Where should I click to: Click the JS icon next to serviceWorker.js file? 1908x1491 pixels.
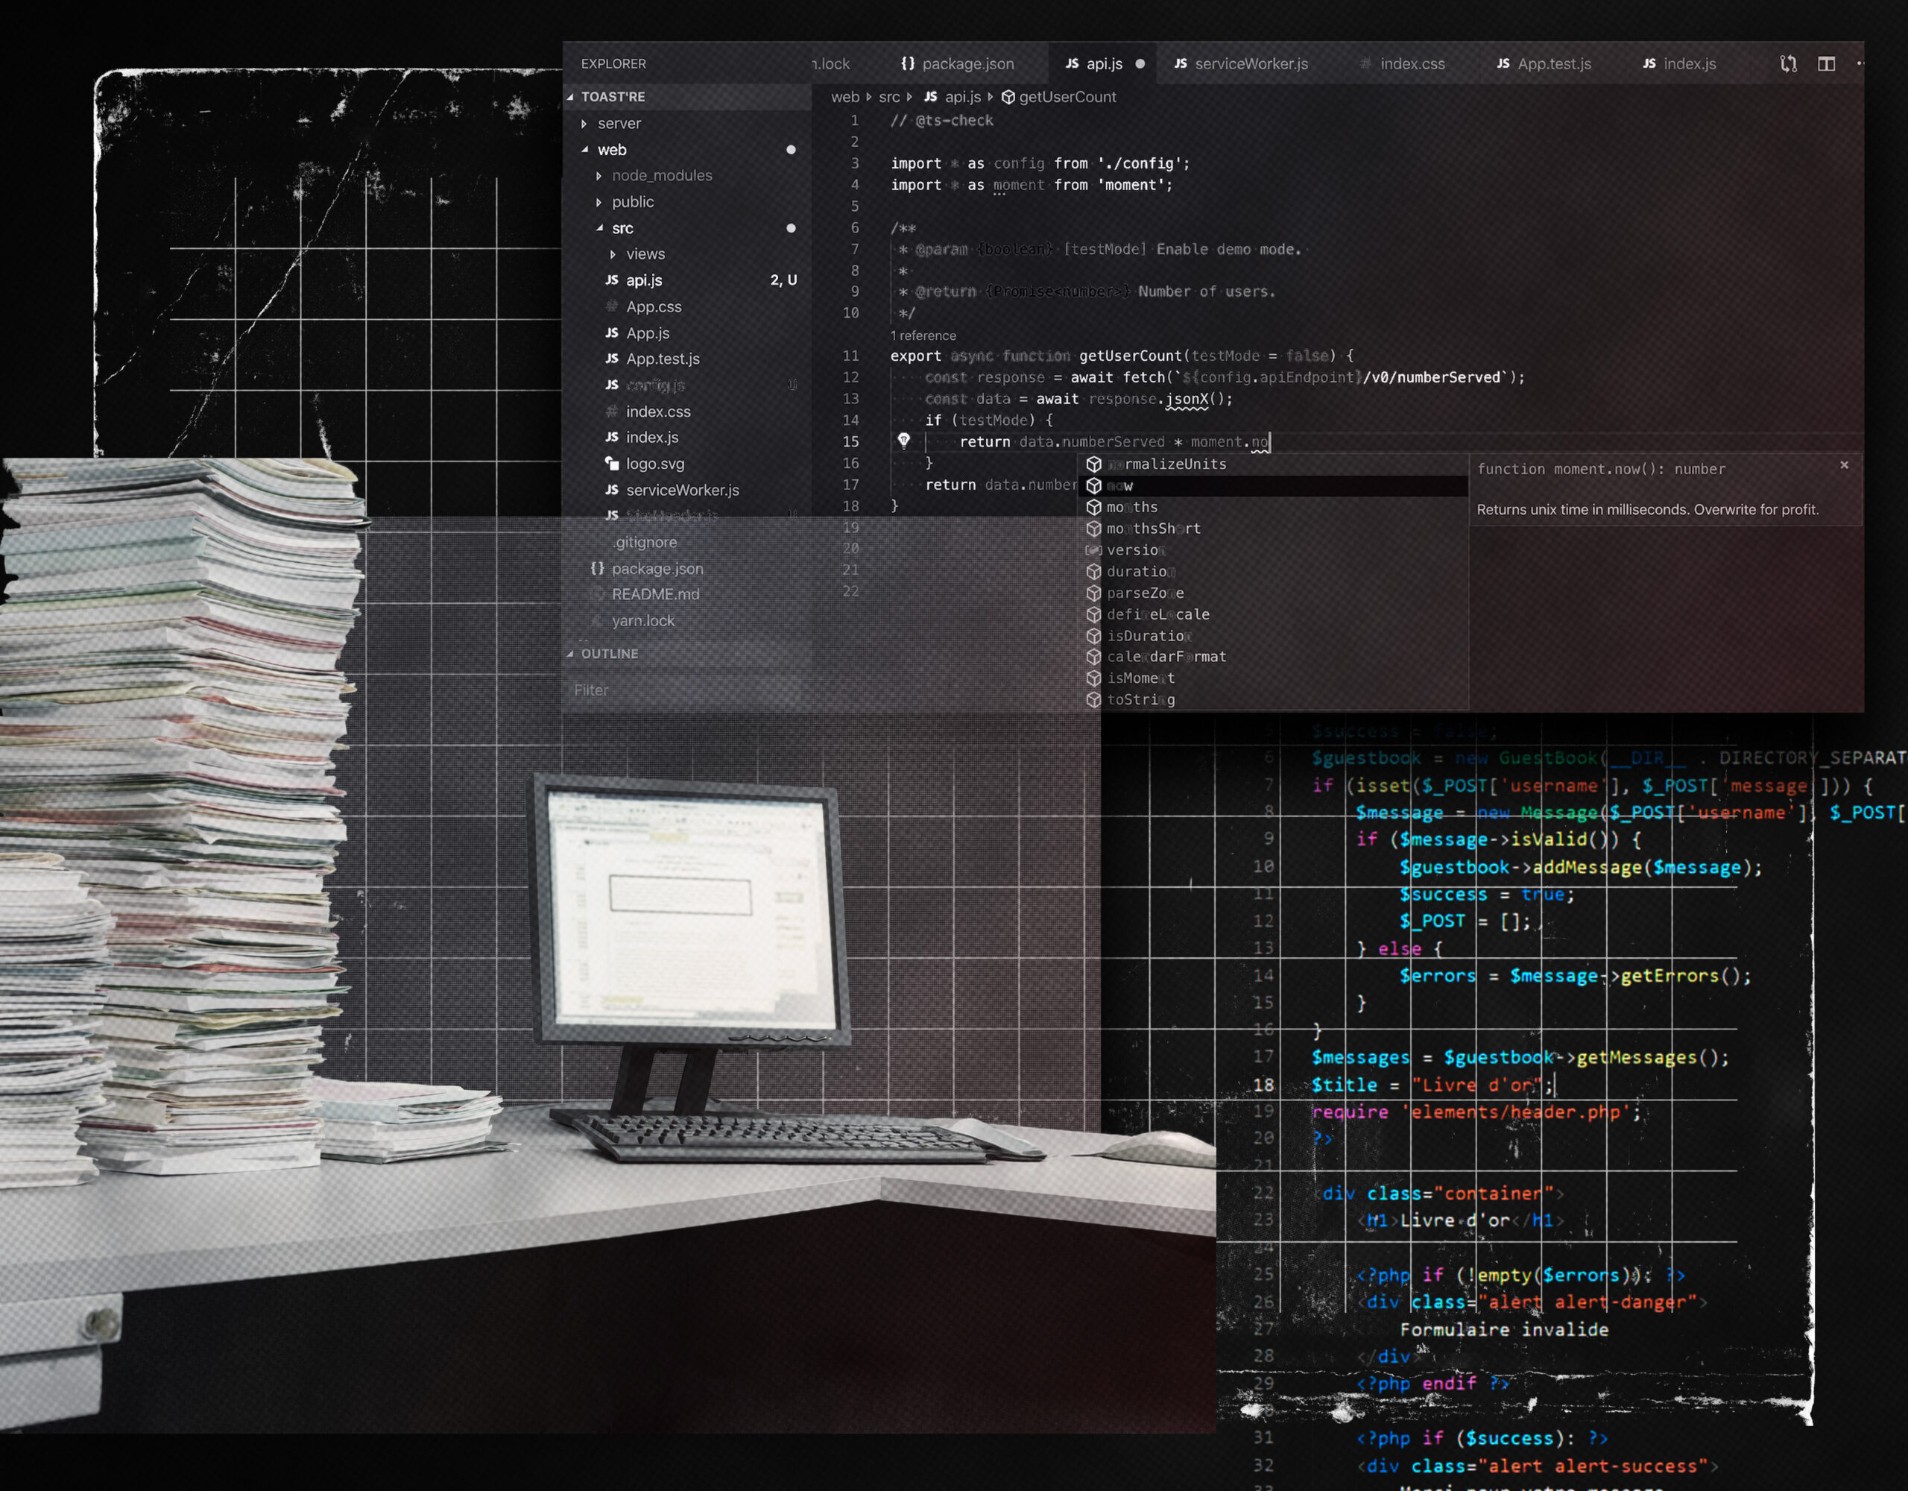[x=612, y=491]
